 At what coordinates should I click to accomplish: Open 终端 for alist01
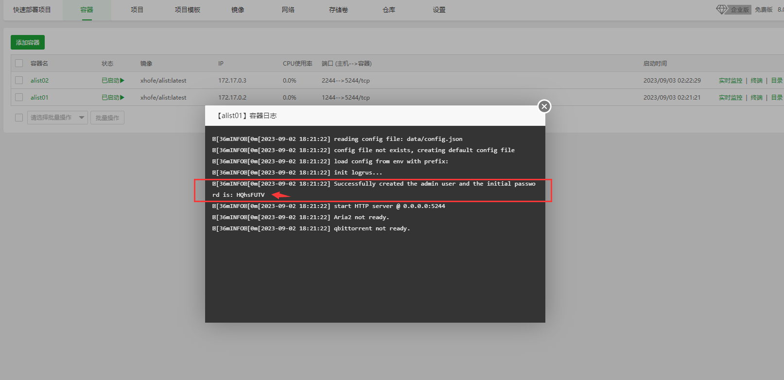coord(756,98)
